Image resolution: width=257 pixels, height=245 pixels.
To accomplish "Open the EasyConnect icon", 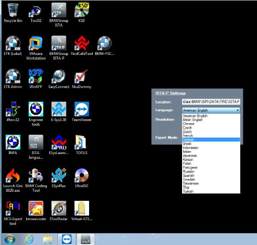I will click(59, 79).
